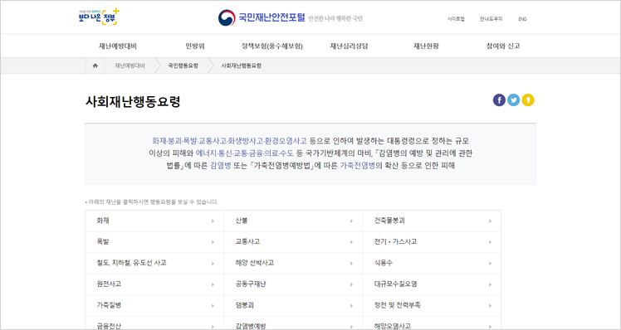Click the 안전한 나라 행복한 국민 slogan
Screen dimensions: 621x330
[x=335, y=18]
